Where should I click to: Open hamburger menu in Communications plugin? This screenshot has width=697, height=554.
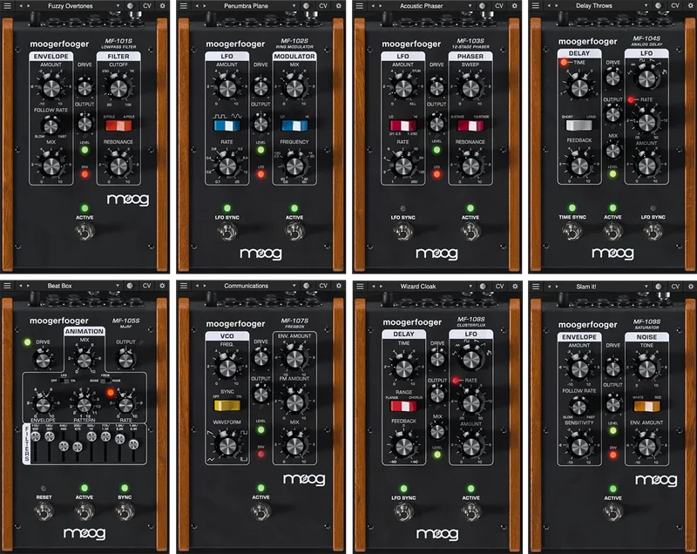pyautogui.click(x=183, y=286)
